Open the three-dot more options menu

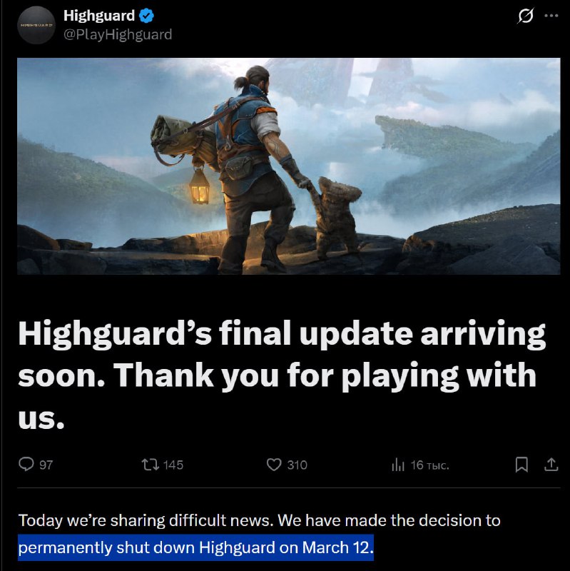point(551,16)
